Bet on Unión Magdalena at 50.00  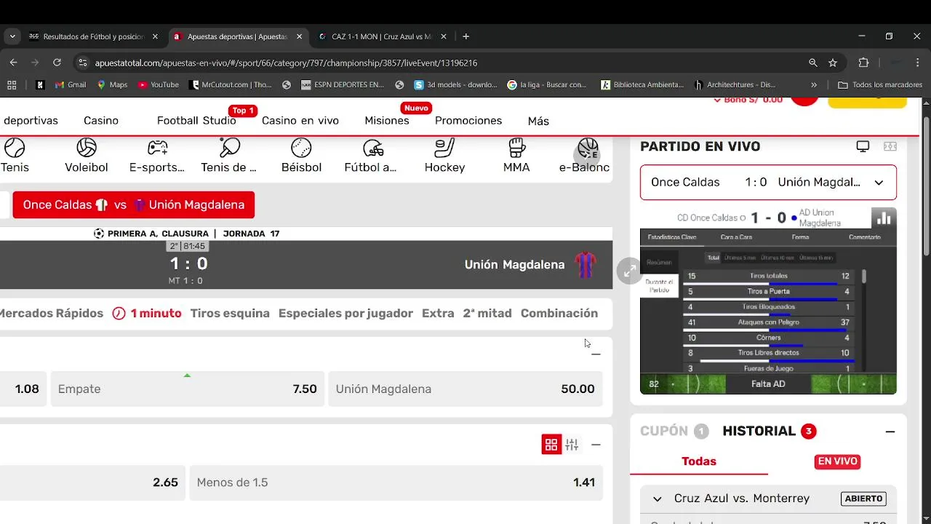(465, 389)
